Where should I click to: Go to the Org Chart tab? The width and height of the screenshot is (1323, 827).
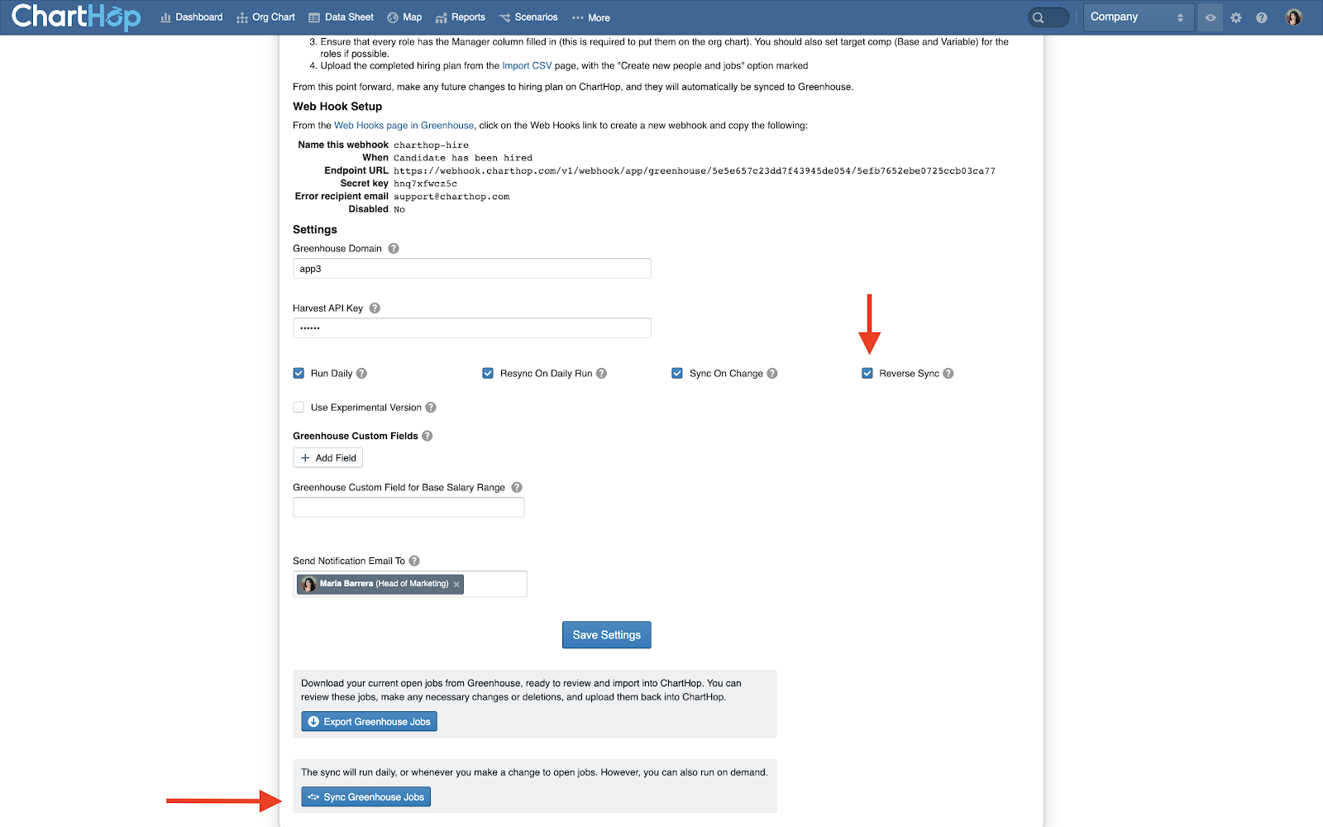(265, 17)
